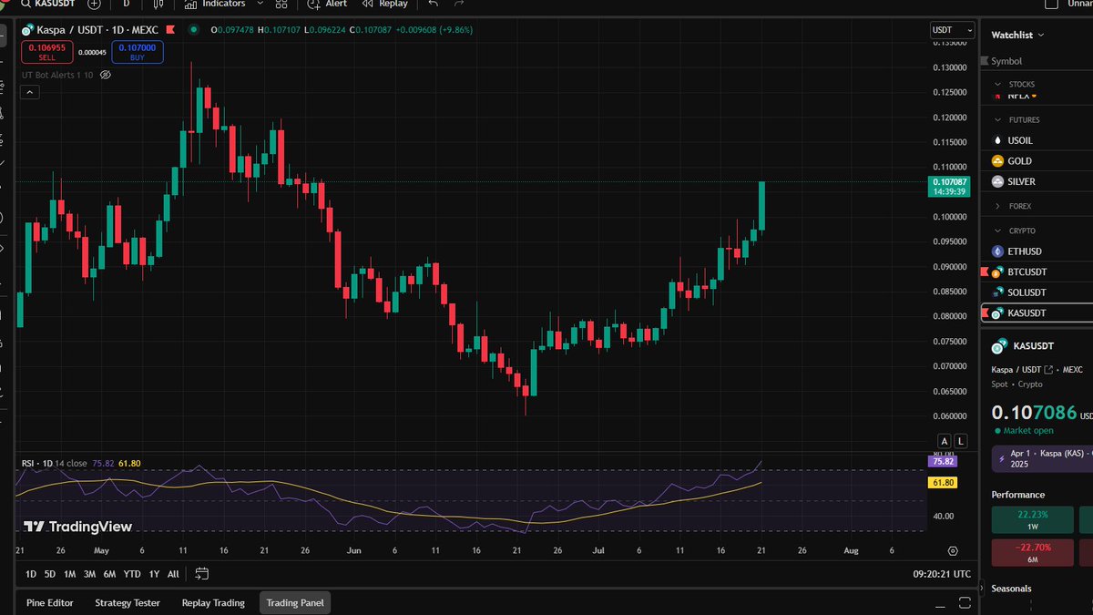
Task: Set the range to 5D
Action: tap(50, 574)
